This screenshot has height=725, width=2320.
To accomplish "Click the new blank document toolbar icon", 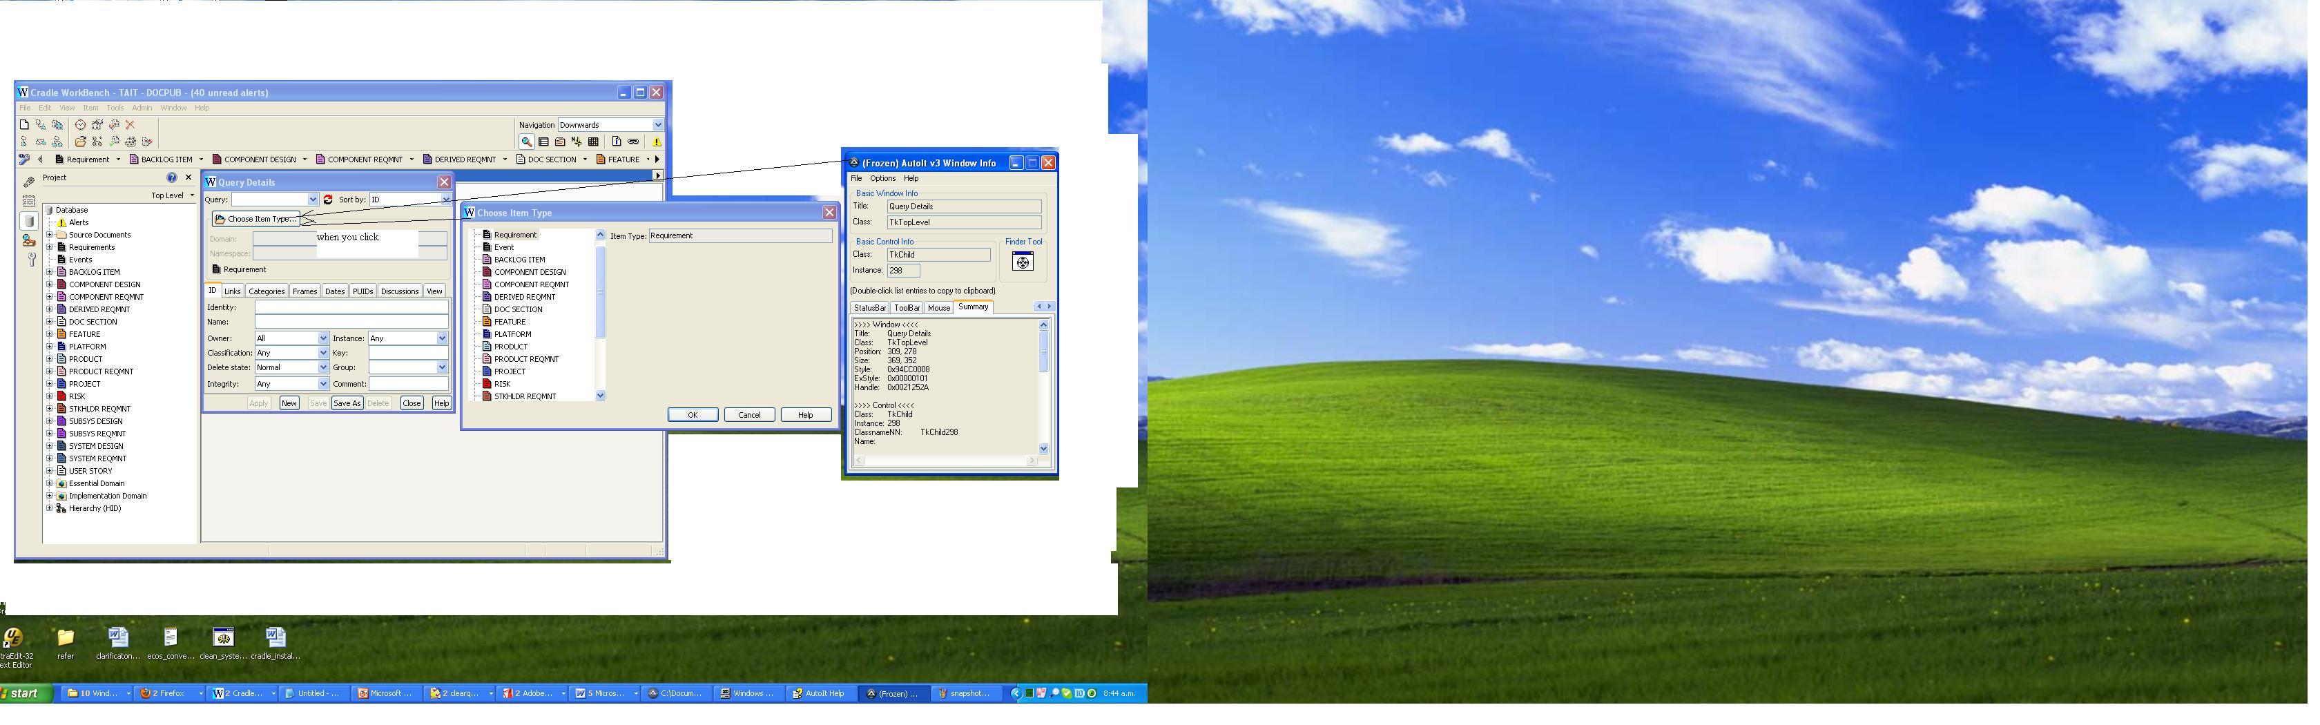I will pos(24,125).
